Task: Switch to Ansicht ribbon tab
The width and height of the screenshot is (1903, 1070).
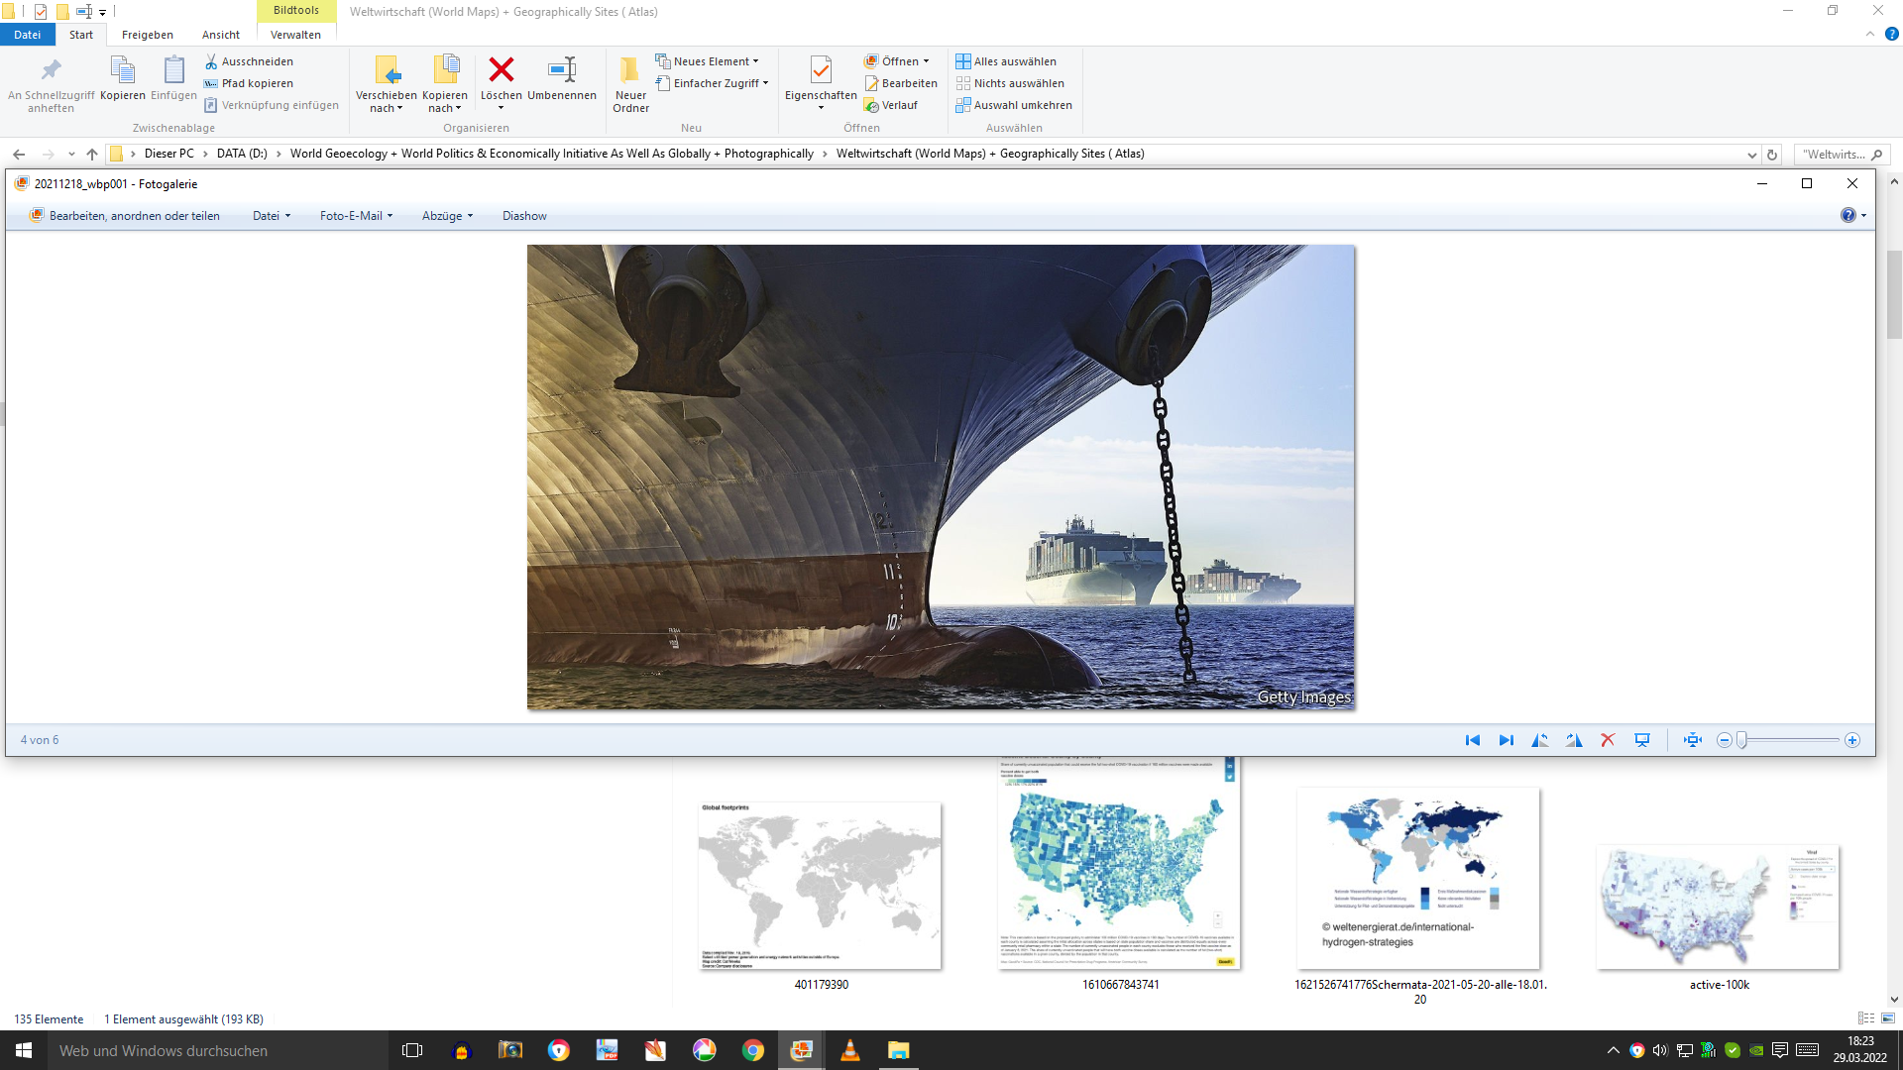Action: pyautogui.click(x=221, y=35)
